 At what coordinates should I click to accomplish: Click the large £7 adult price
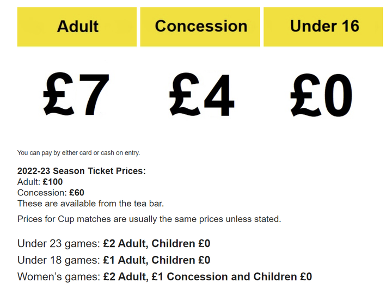(x=77, y=96)
